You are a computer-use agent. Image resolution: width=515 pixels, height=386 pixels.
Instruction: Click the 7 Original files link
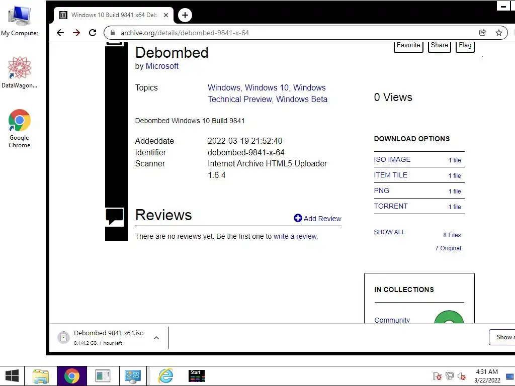pyautogui.click(x=448, y=248)
